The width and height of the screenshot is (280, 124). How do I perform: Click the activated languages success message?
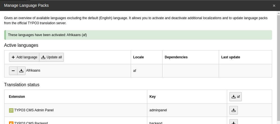click(x=138, y=35)
